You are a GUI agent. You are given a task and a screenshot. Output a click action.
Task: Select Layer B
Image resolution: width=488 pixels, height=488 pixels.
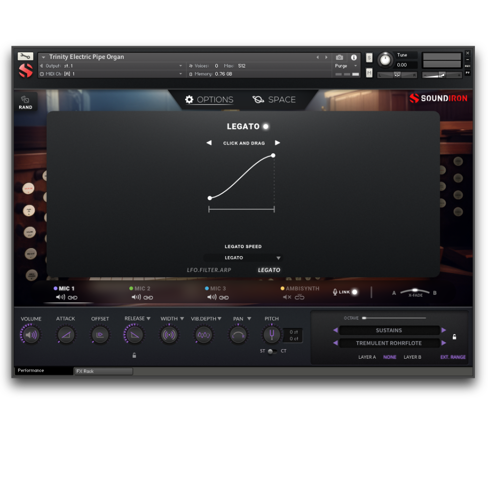click(x=413, y=357)
